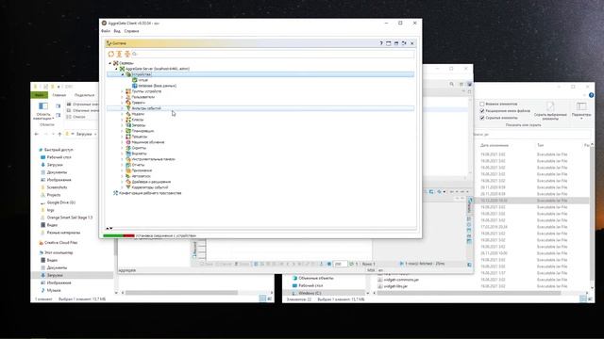604x339 pixels.
Task: Expand the Драйверы и расширения tree node
Action: [123, 182]
